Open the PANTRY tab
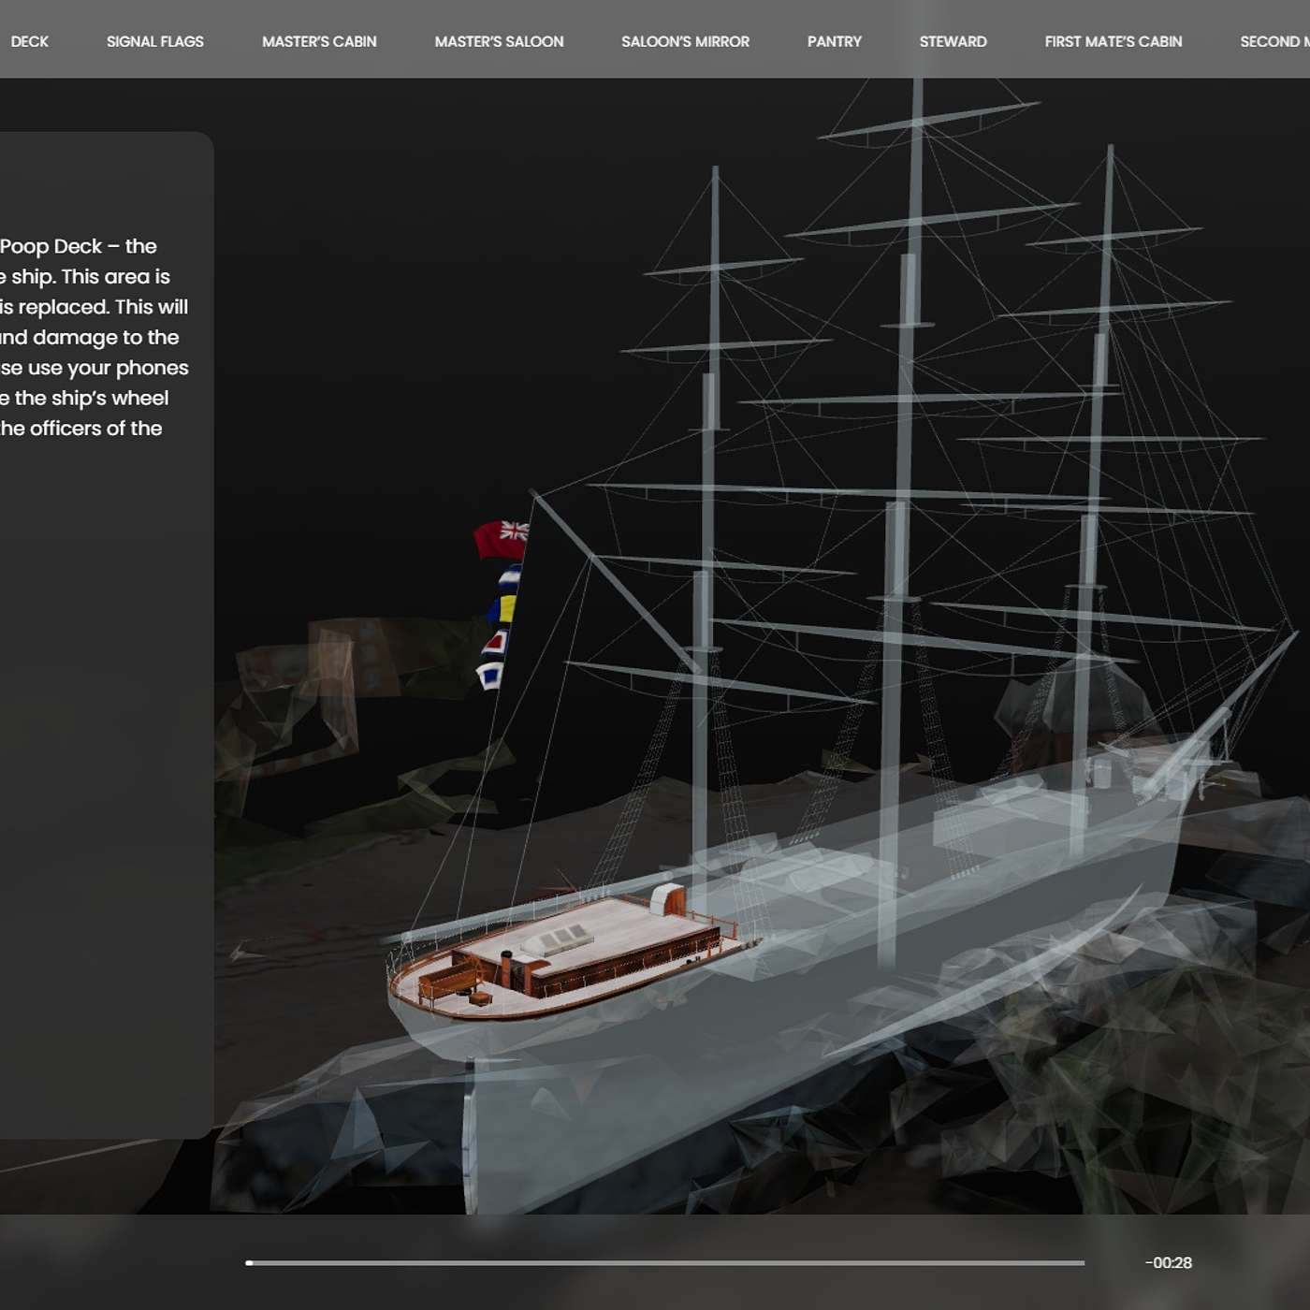The image size is (1310, 1310). 835,41
